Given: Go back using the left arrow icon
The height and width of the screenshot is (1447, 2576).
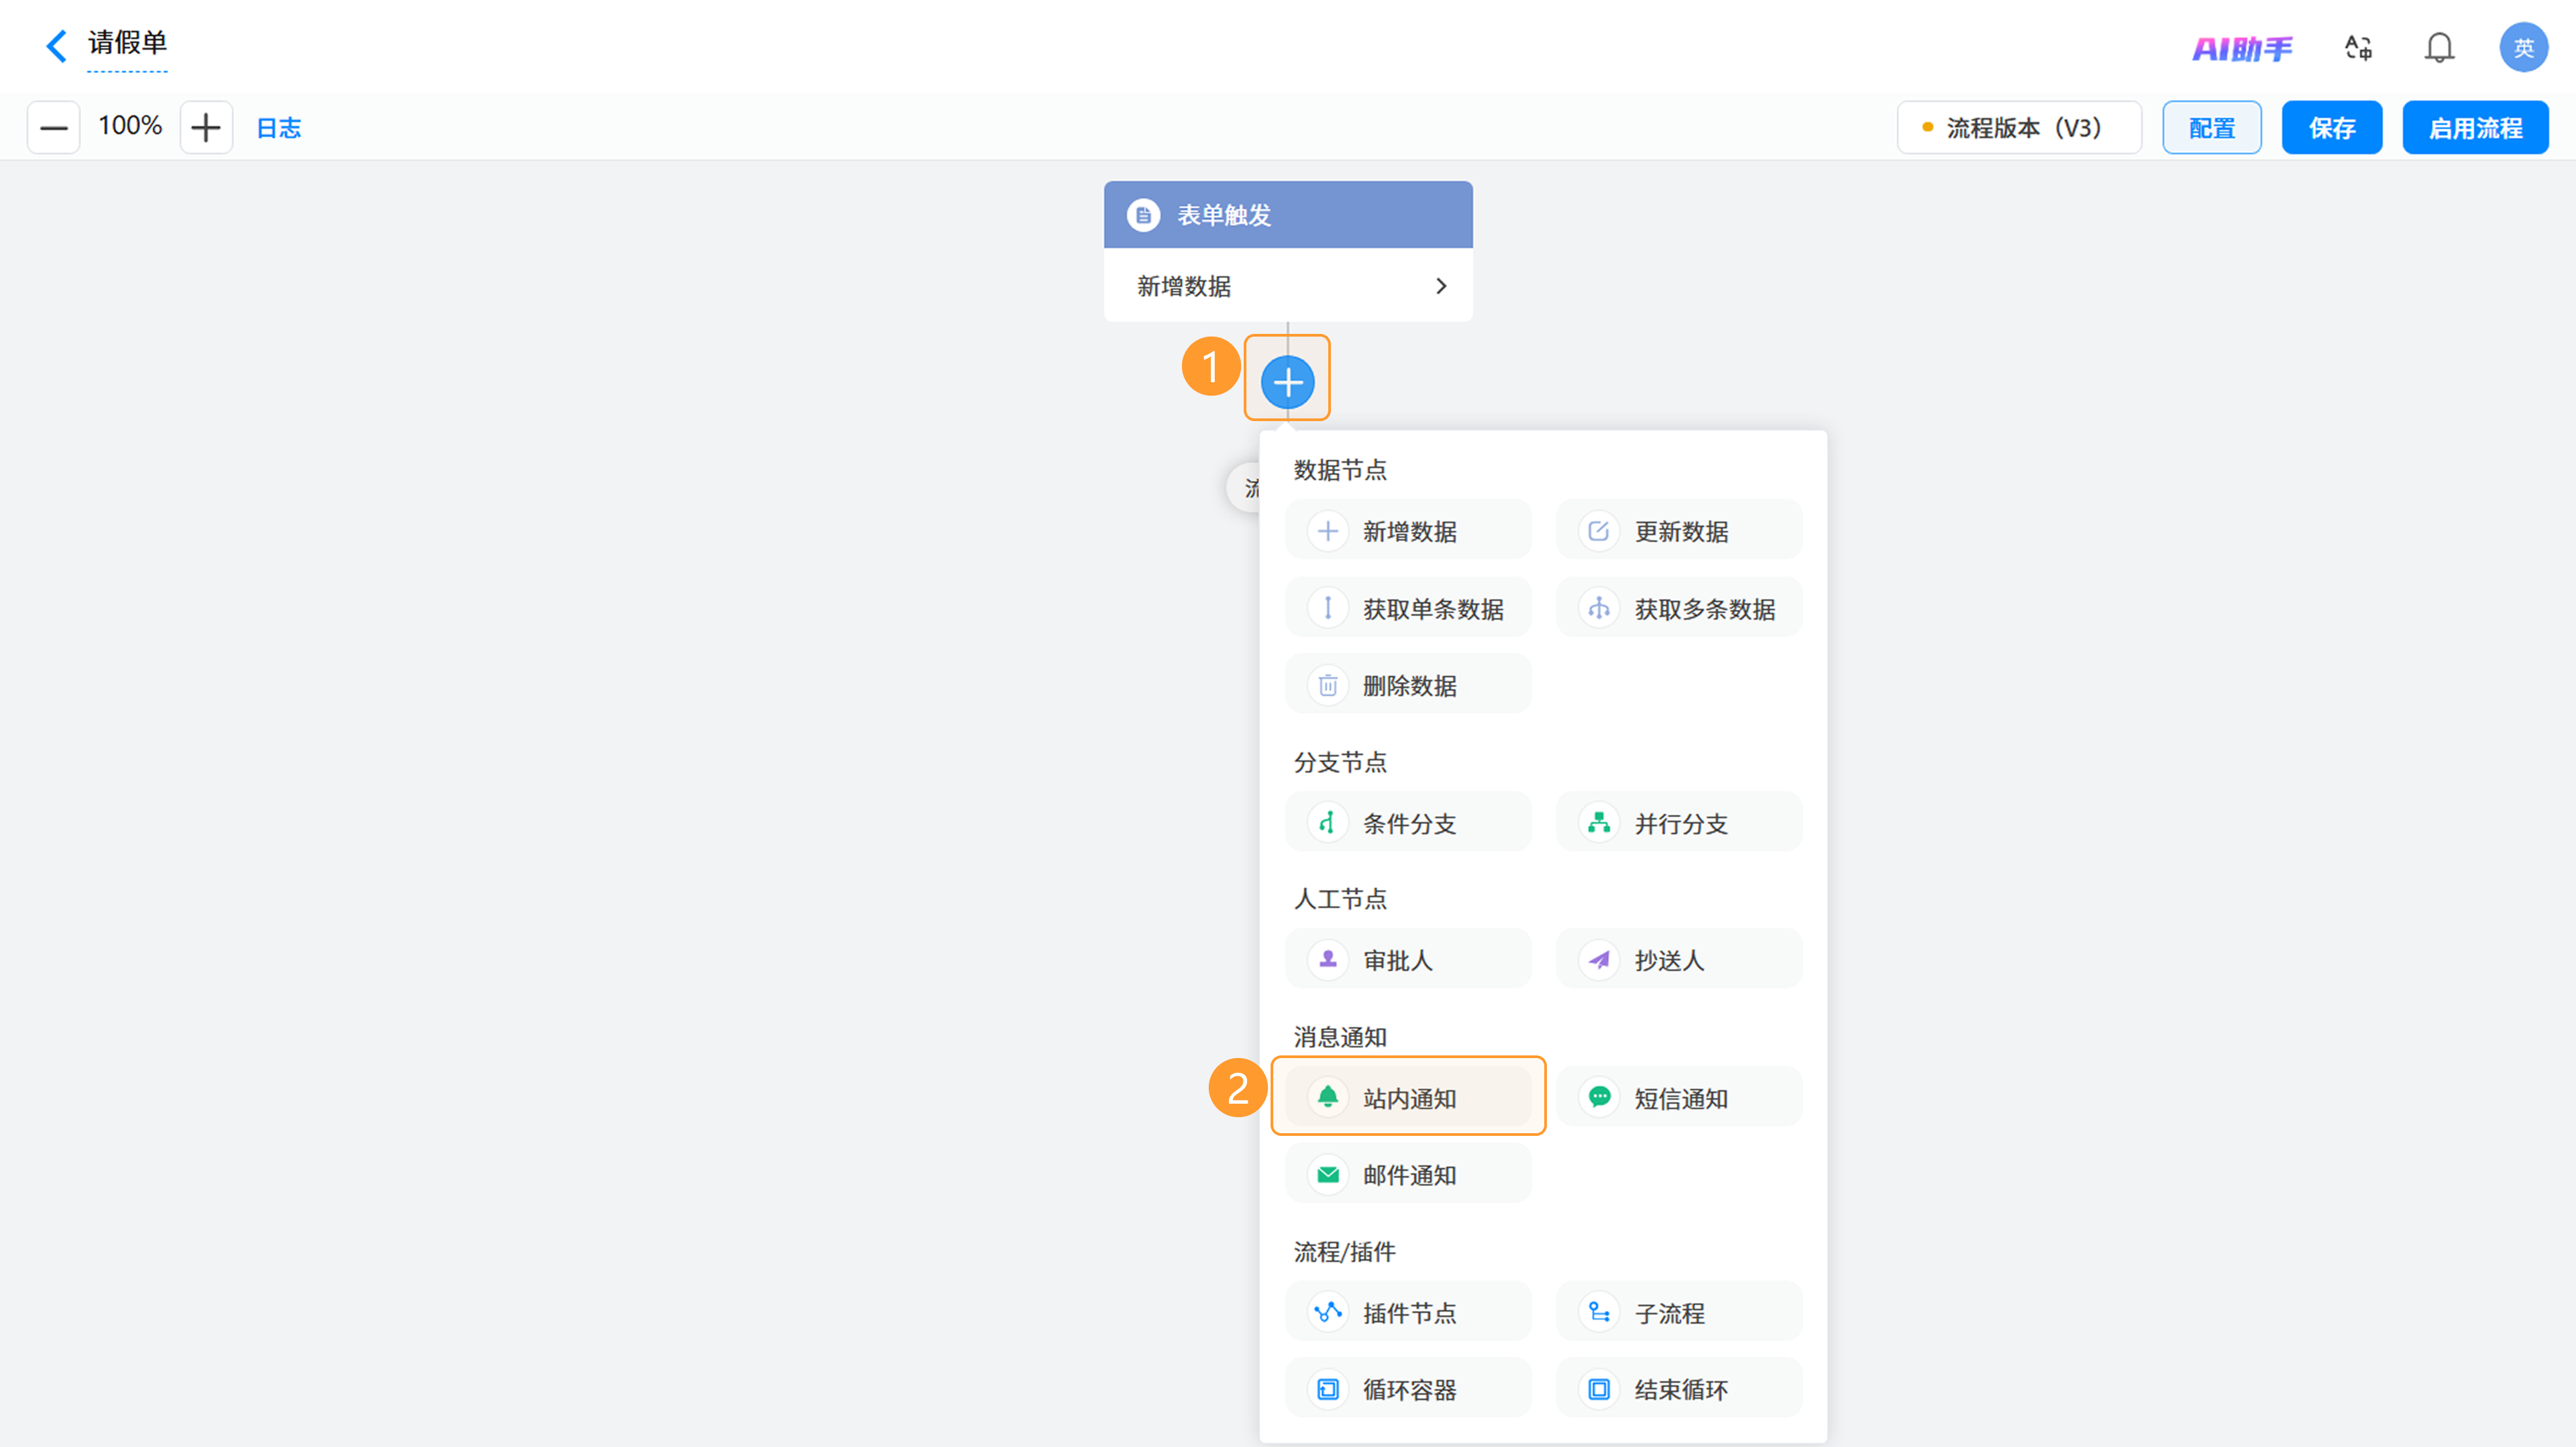Looking at the screenshot, I should click(57, 45).
